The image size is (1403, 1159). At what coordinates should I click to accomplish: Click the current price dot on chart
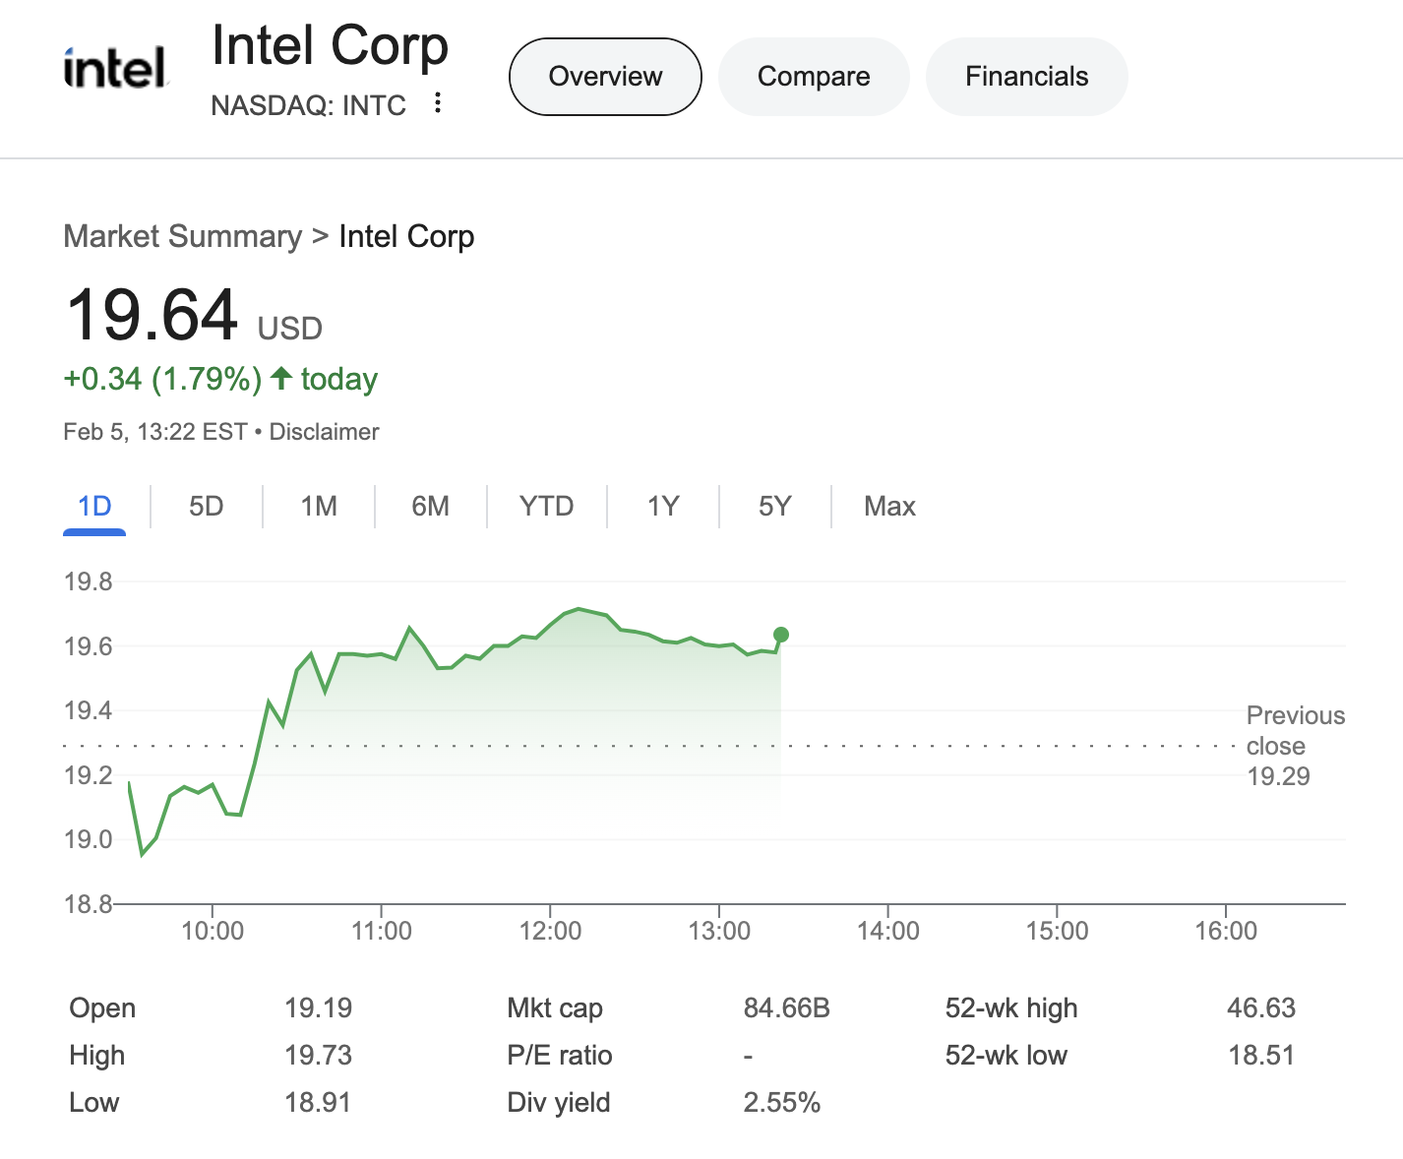[781, 635]
